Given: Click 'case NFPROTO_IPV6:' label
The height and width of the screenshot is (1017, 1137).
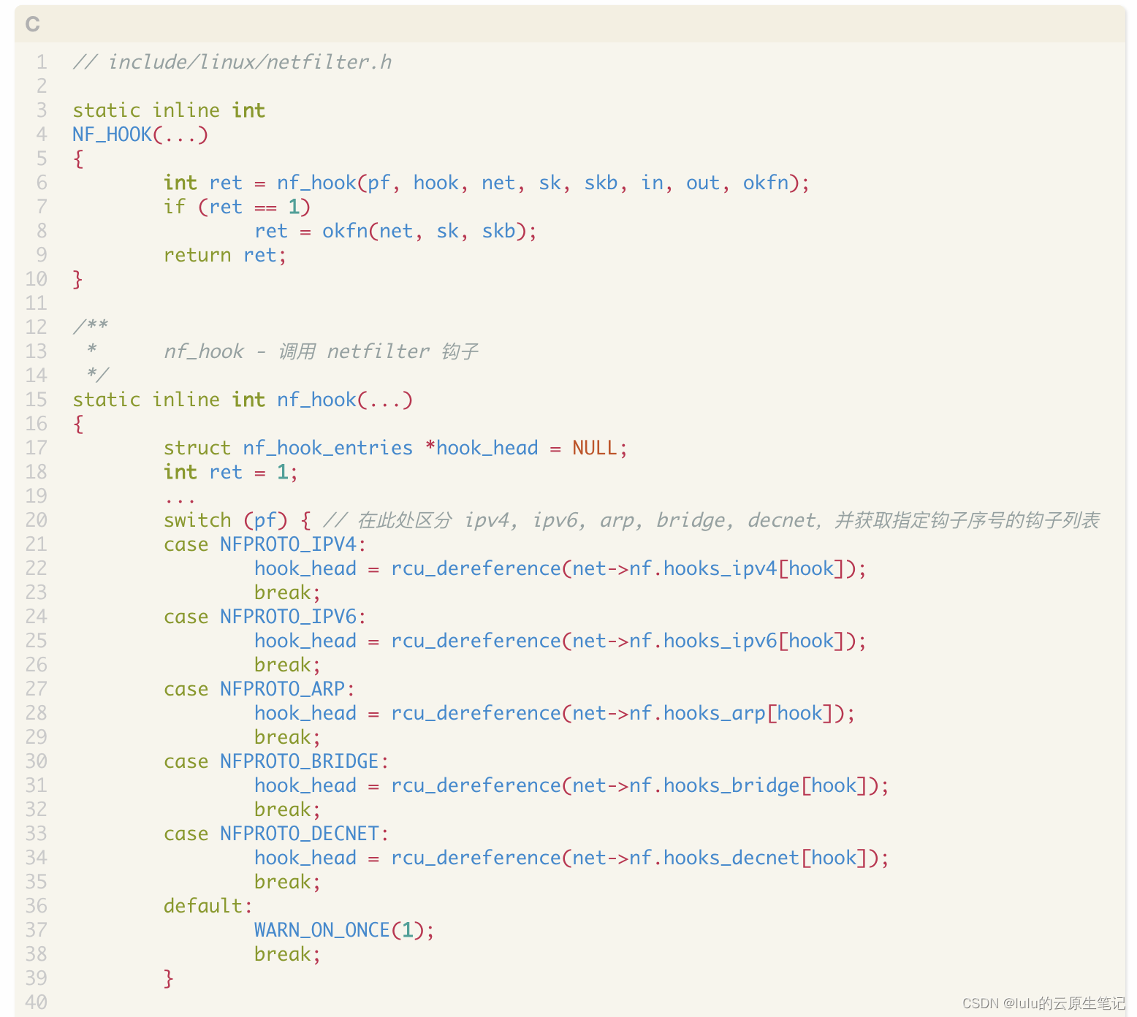Looking at the screenshot, I should click(x=265, y=617).
